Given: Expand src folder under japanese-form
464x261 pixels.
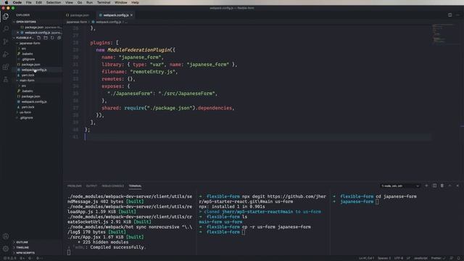Looking at the screenshot, I should pyautogui.click(x=37, y=49).
